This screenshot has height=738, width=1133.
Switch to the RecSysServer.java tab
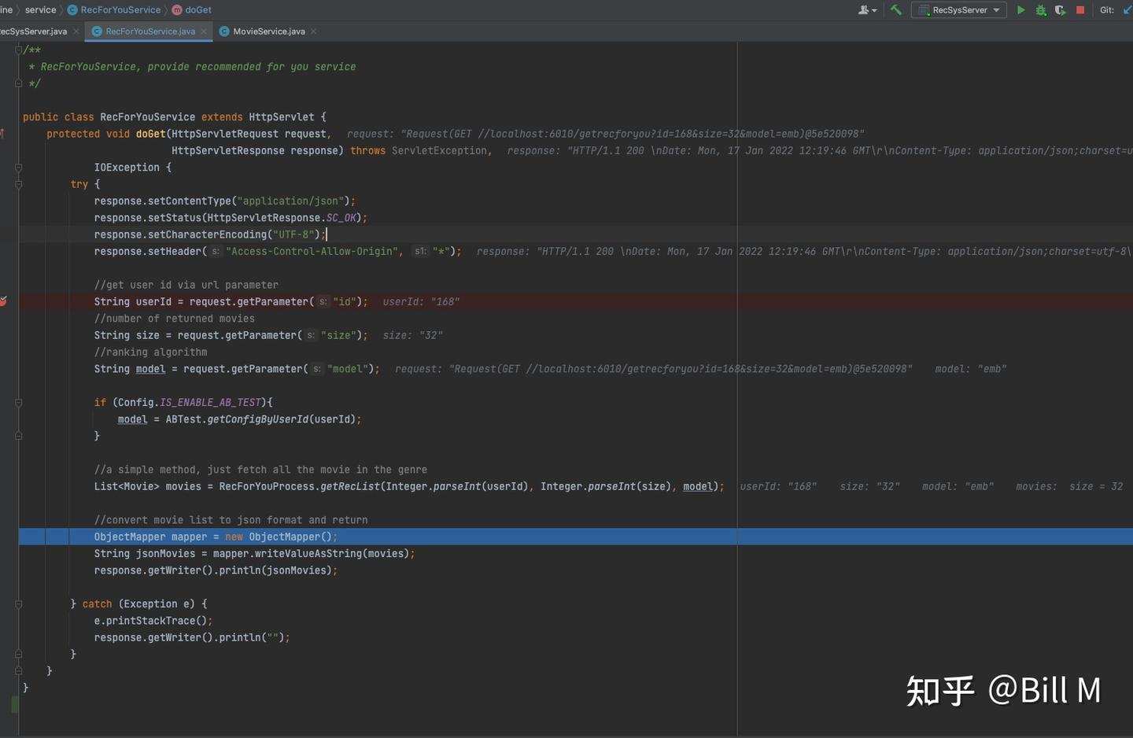[33, 31]
